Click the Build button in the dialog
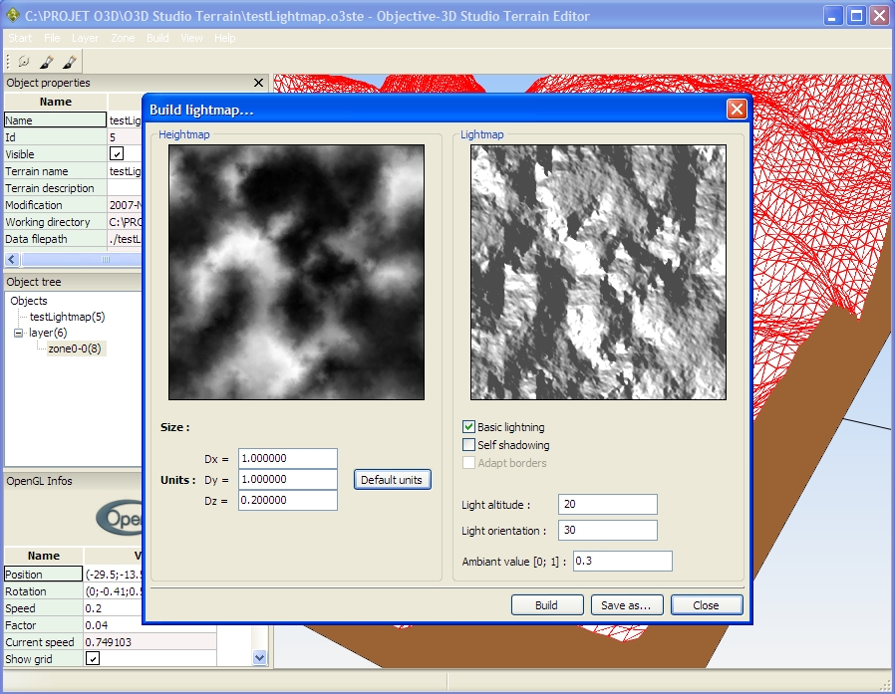 547,605
